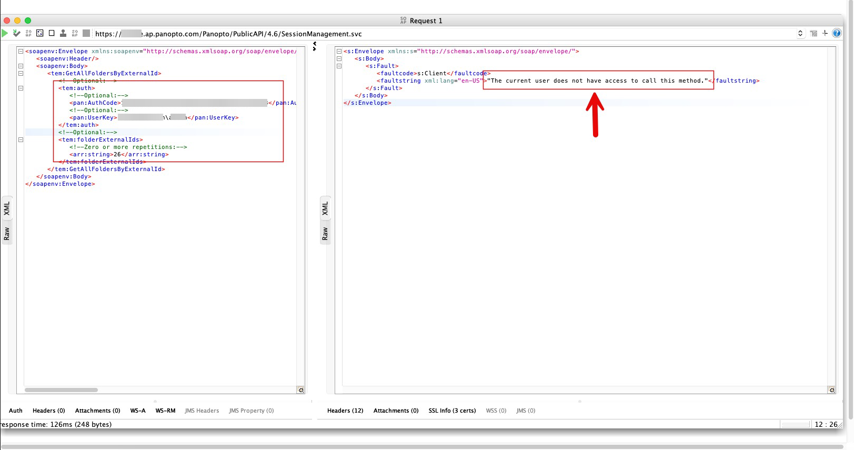
Task: Click the plus icon in the toolbar
Action: [x=825, y=33]
